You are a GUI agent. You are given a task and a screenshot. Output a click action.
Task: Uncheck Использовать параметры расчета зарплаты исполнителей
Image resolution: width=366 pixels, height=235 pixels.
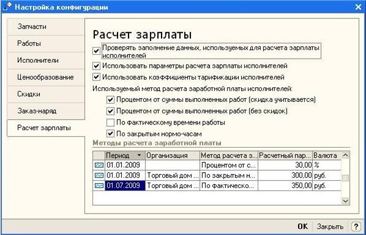(96, 66)
